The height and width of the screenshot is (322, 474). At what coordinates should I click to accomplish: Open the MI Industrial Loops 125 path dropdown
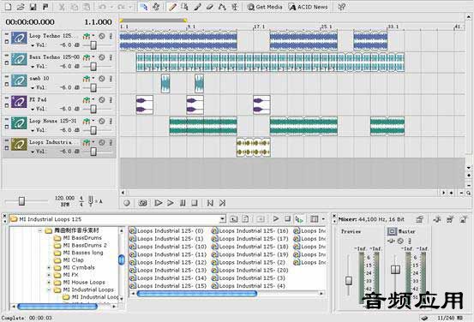tap(223, 219)
